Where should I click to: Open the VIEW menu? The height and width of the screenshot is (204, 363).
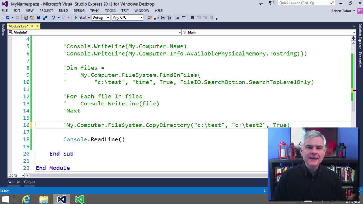tap(30, 10)
